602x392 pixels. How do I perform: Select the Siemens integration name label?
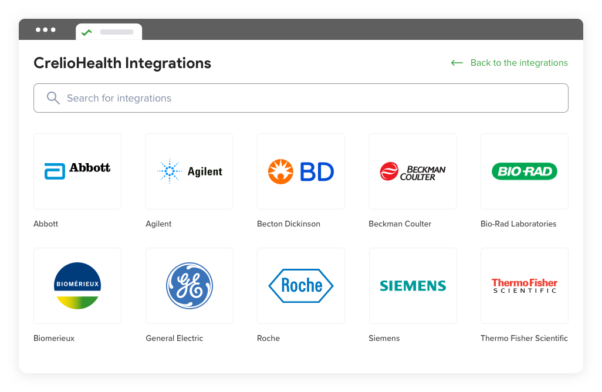384,338
